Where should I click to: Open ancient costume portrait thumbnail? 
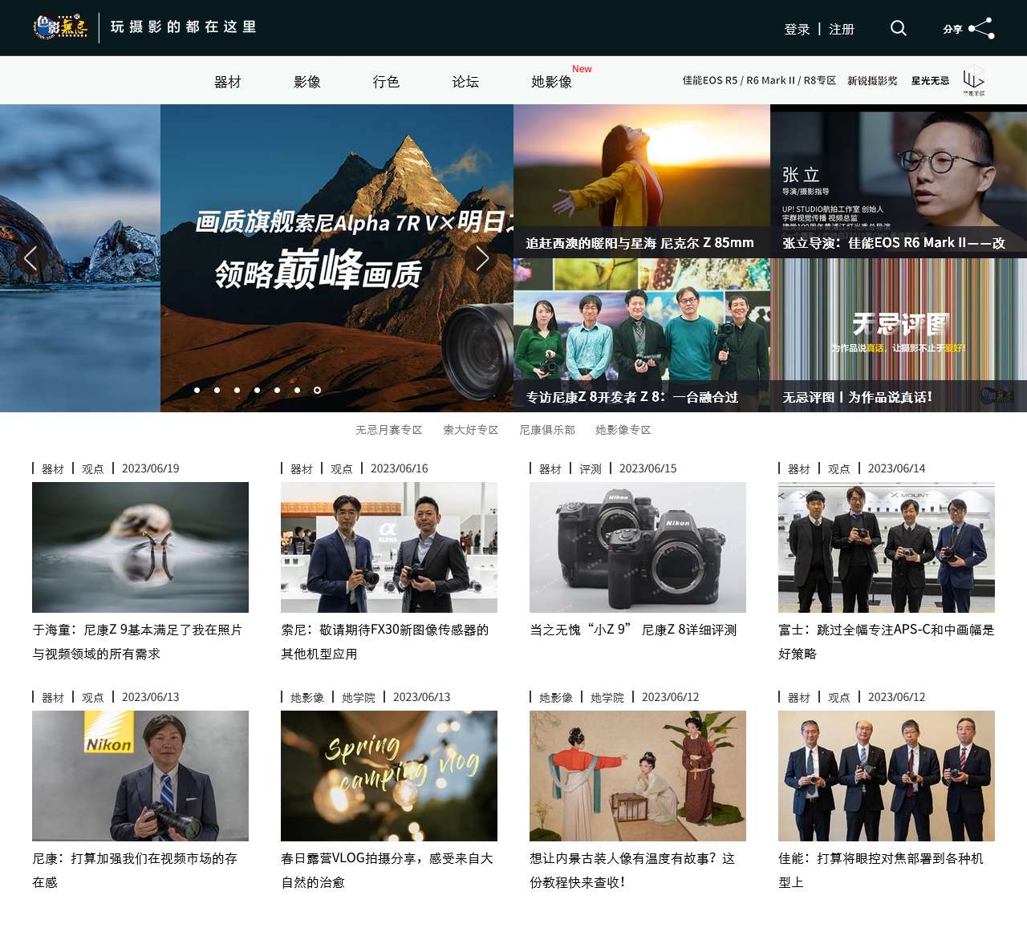point(638,776)
